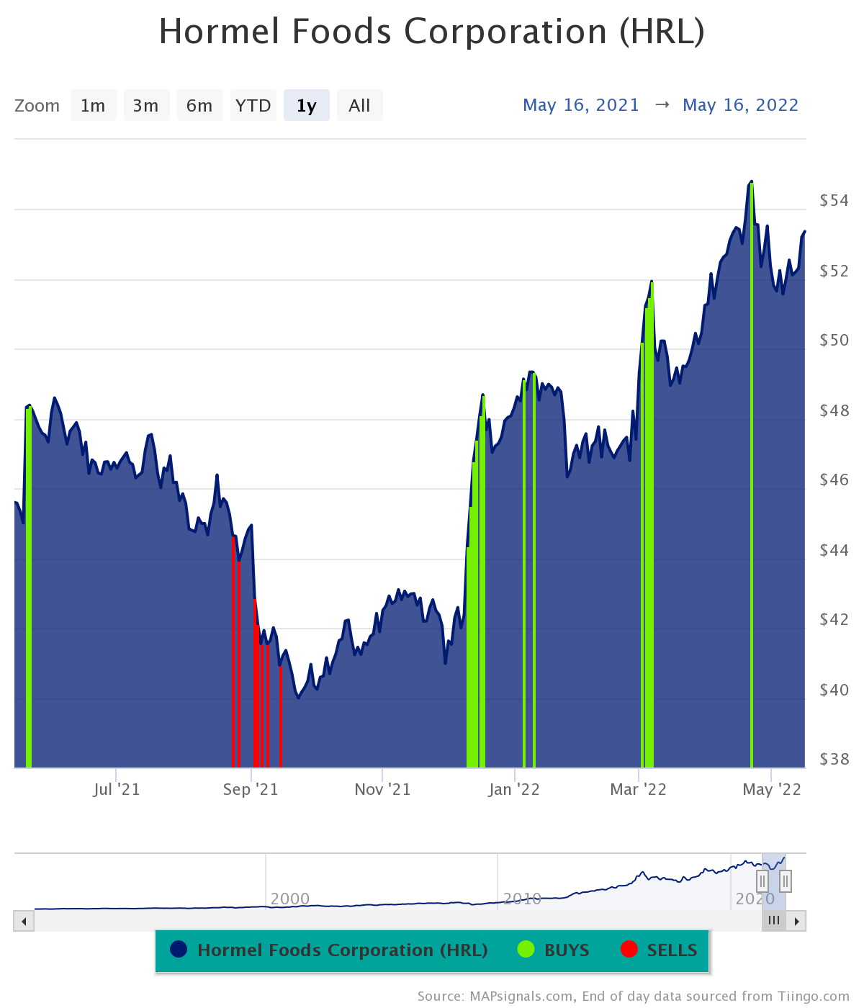Viewport: 864px width, 1008px height.
Task: Click the right navigator range handle
Action: pos(786,881)
